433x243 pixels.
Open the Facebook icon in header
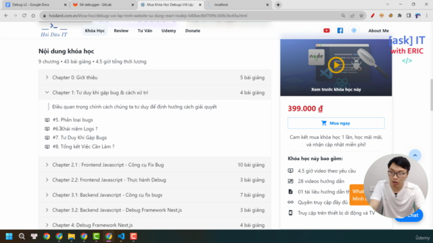(x=340, y=30)
